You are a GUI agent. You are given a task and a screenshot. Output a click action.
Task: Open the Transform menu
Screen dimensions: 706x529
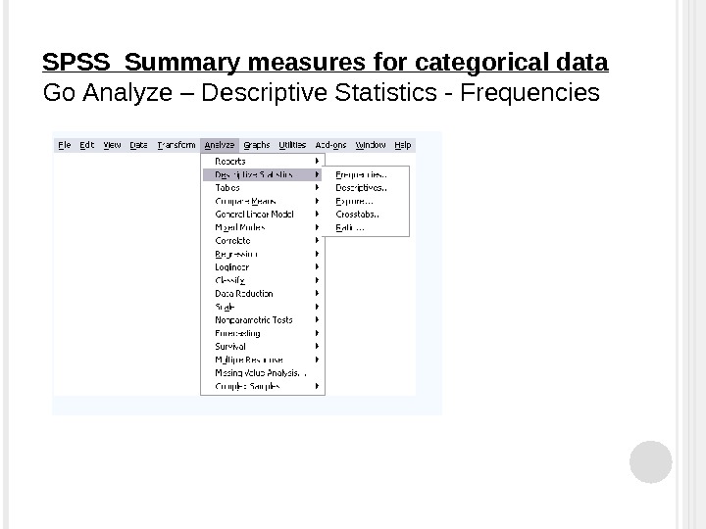(176, 145)
